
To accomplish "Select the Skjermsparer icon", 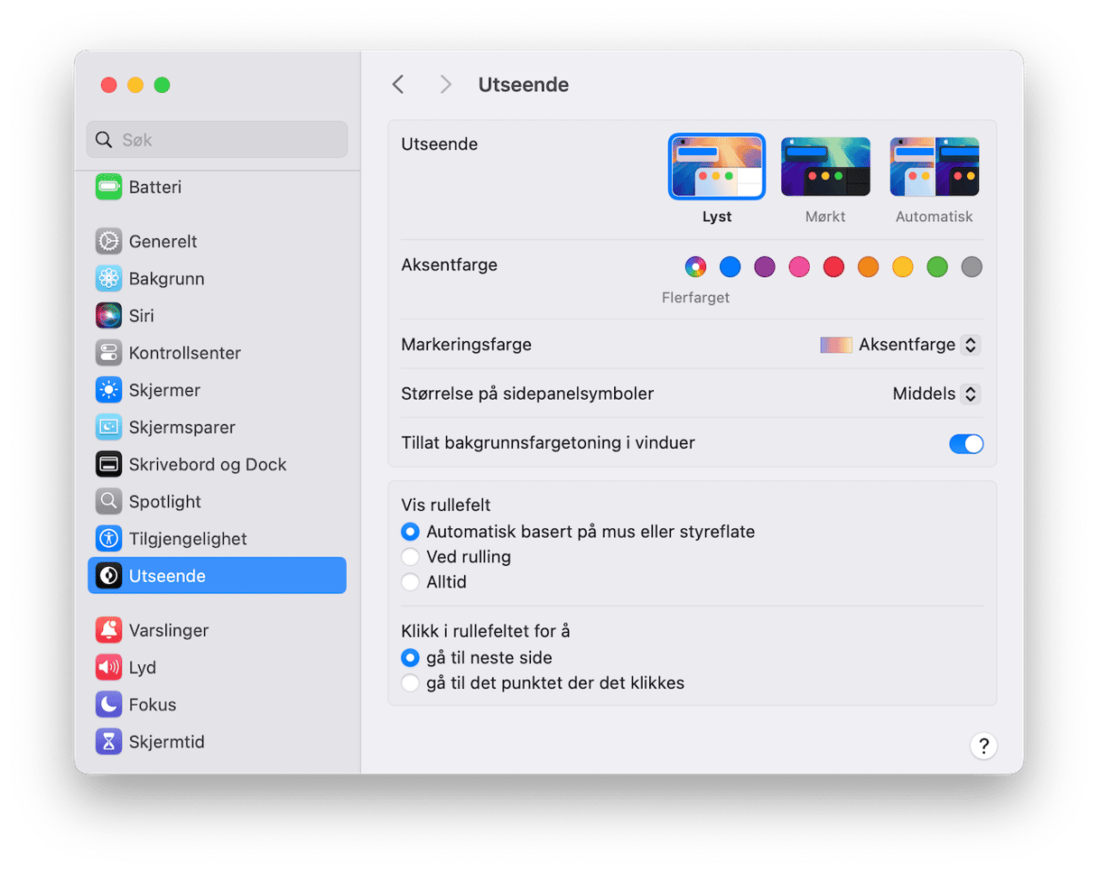I will coord(108,427).
